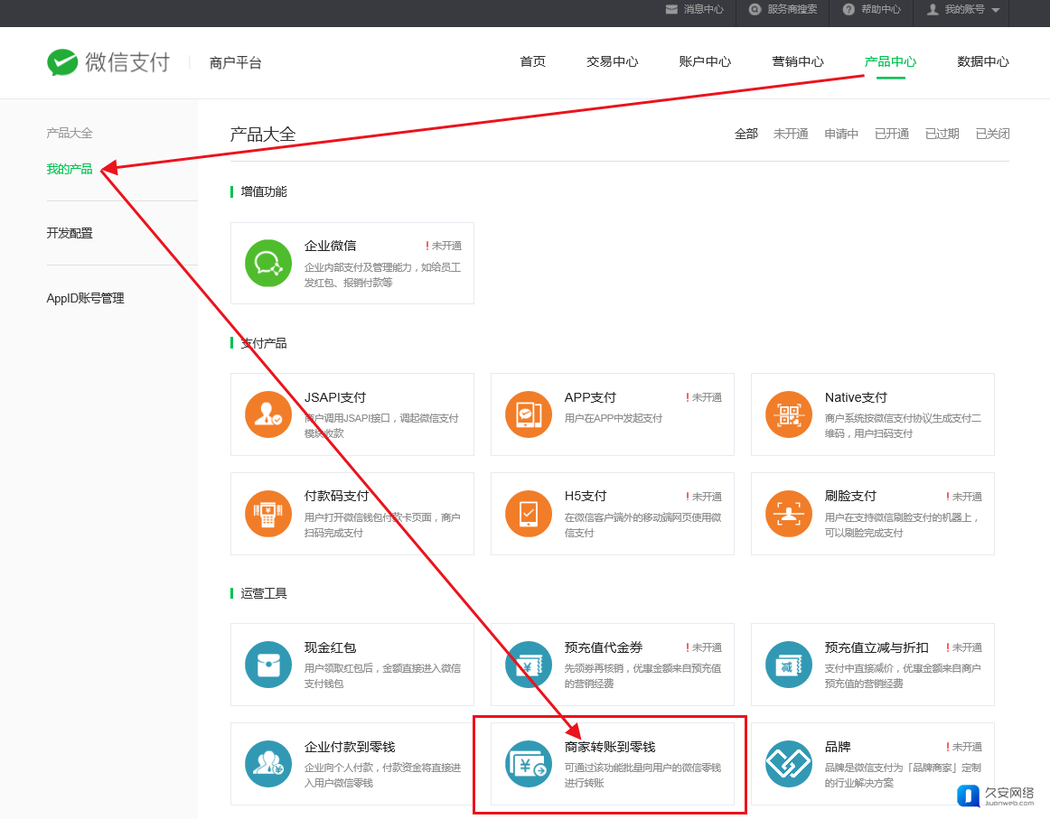Click the Native支付 QR code icon
The image size is (1050, 819).
789,414
